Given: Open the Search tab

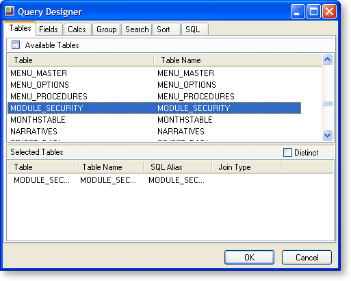Looking at the screenshot, I should 137,29.
